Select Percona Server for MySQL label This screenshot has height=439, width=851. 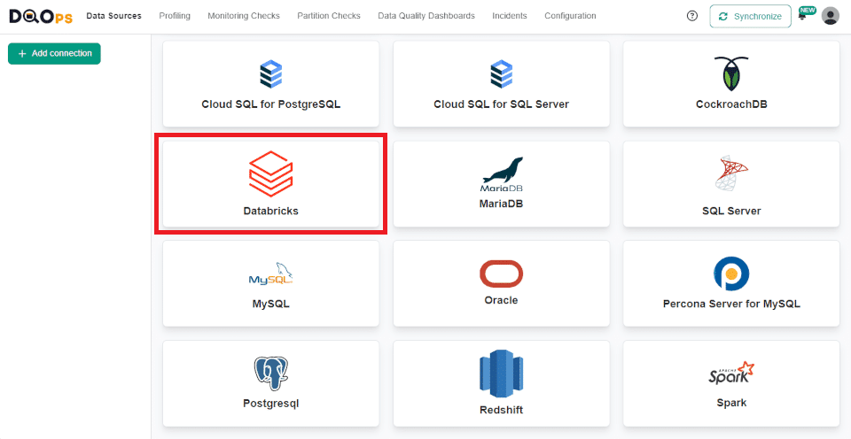[731, 304]
